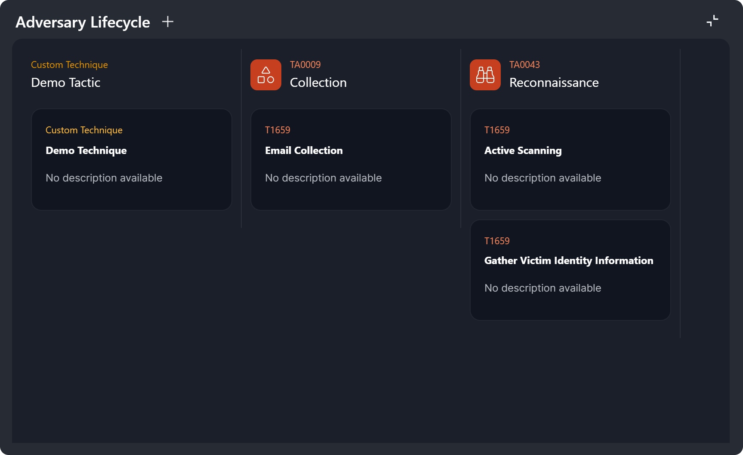Open the Collection tactic heading
The image size is (743, 455).
pyautogui.click(x=318, y=83)
